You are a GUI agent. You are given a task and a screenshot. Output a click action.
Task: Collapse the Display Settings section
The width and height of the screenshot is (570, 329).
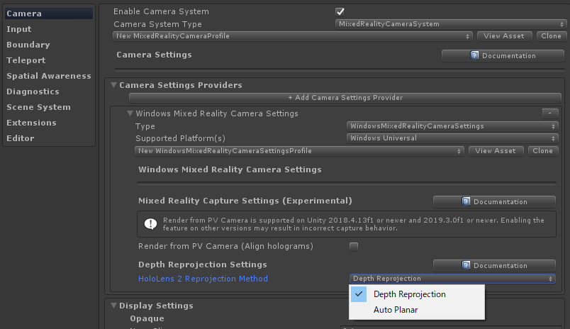(x=113, y=306)
